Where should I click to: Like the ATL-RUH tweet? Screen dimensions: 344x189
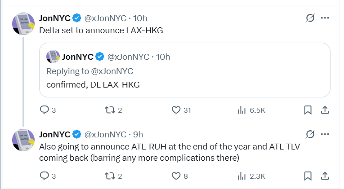(x=177, y=176)
